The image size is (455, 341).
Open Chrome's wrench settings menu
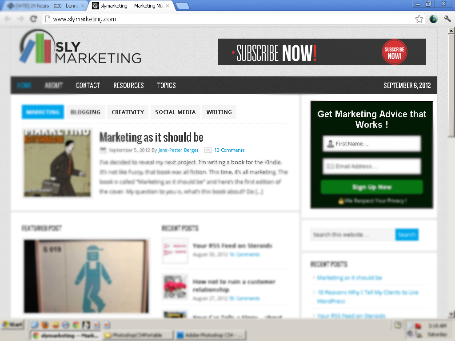click(447, 19)
